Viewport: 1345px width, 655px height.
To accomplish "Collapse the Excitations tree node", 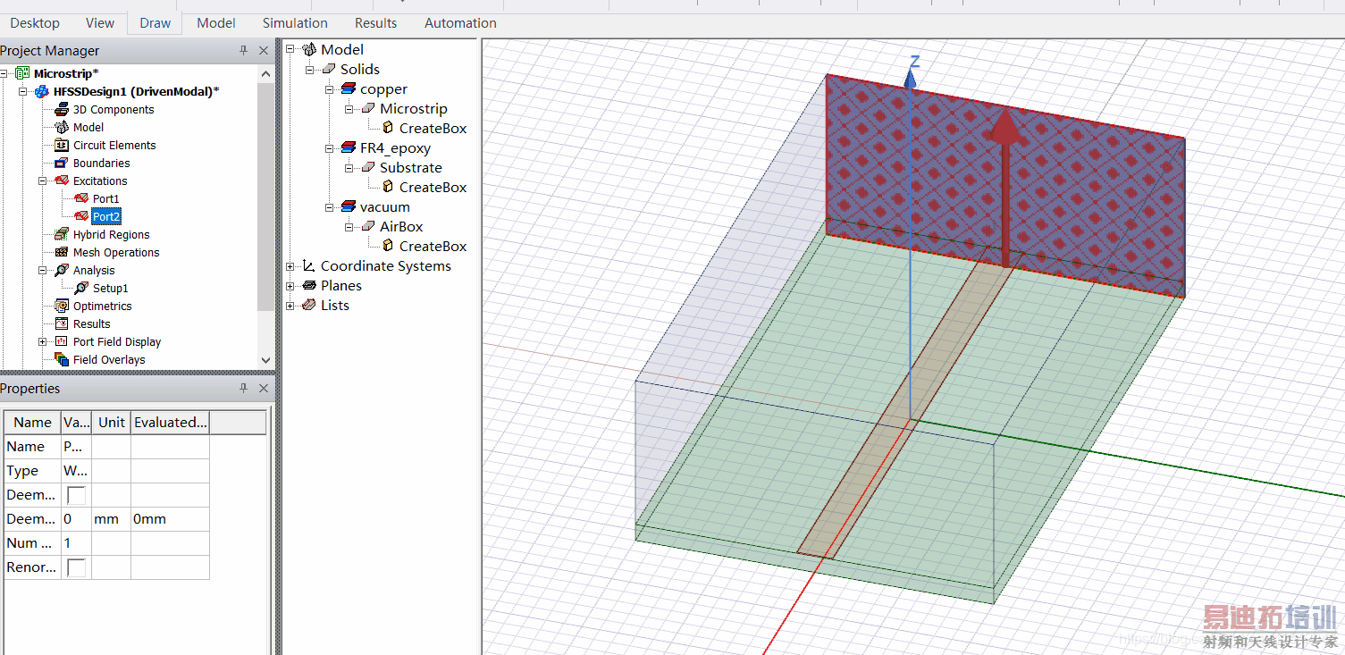I will [43, 181].
